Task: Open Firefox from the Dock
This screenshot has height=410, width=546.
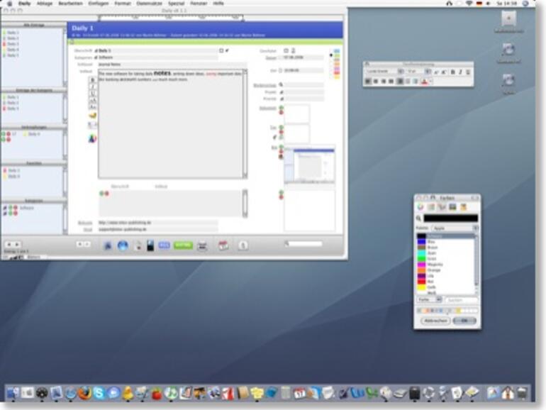Action: tap(85, 393)
